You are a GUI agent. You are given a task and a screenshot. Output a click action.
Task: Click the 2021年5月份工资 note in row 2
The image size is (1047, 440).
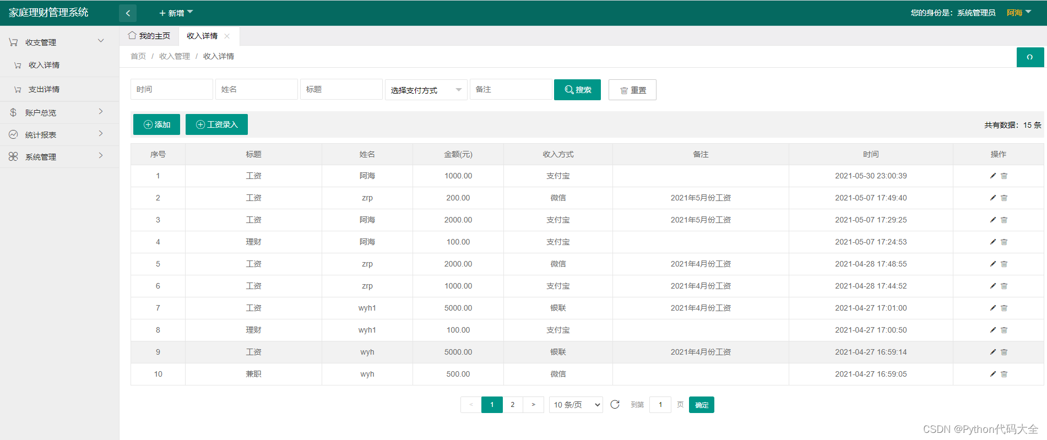(701, 198)
